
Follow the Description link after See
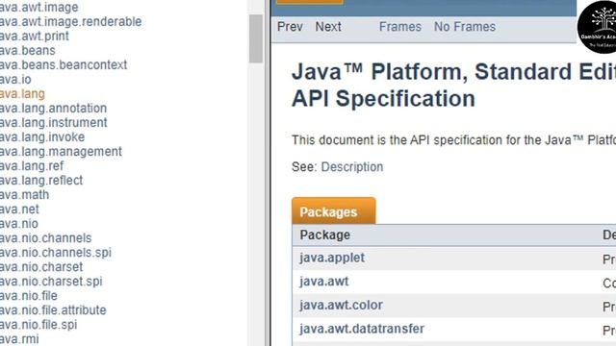click(x=352, y=166)
